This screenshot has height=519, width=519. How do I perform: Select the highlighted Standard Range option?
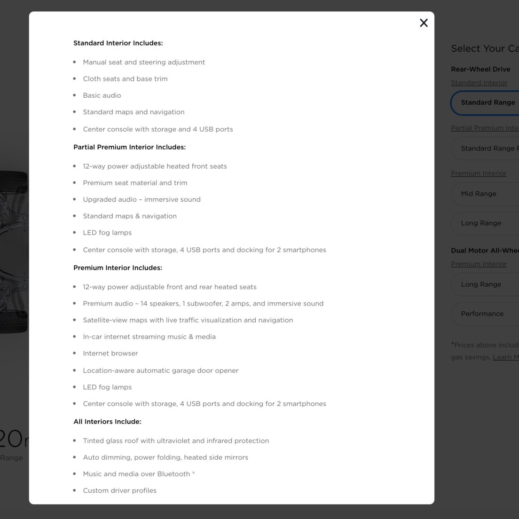pos(485,102)
